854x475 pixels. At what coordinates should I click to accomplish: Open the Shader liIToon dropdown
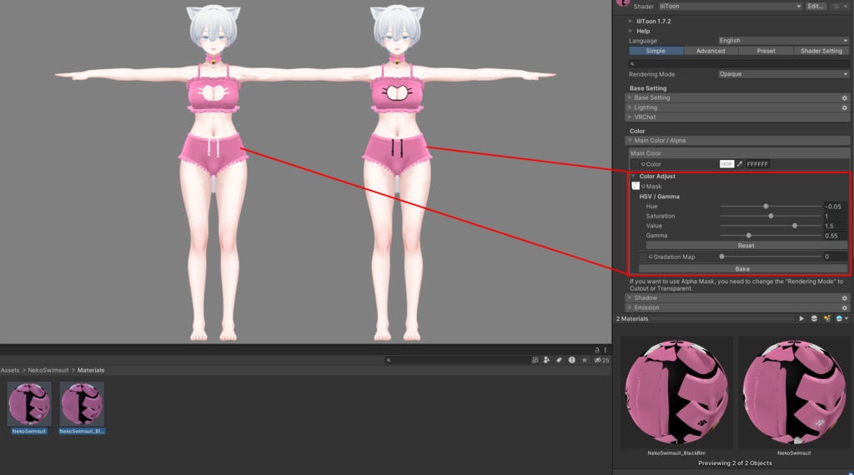(731, 6)
